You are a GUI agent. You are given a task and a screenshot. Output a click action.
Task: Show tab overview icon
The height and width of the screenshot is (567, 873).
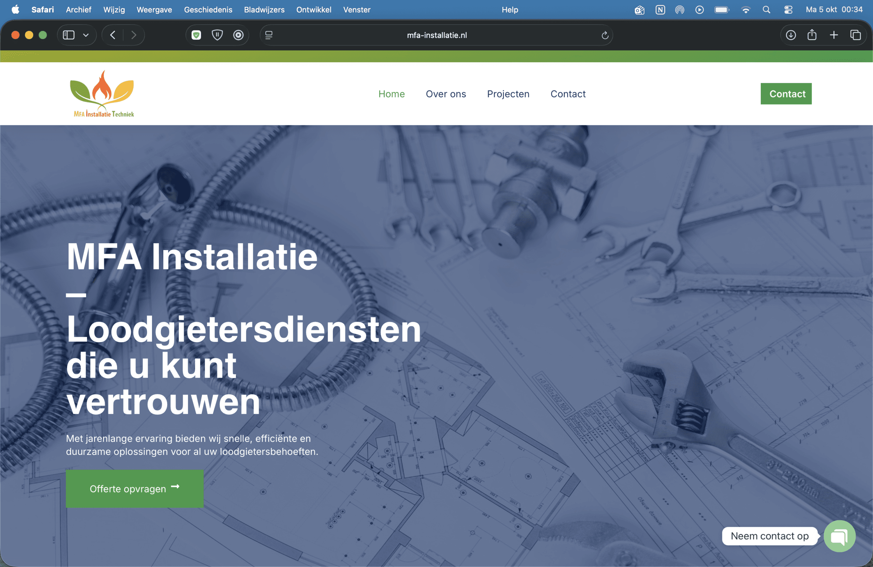[x=855, y=35]
